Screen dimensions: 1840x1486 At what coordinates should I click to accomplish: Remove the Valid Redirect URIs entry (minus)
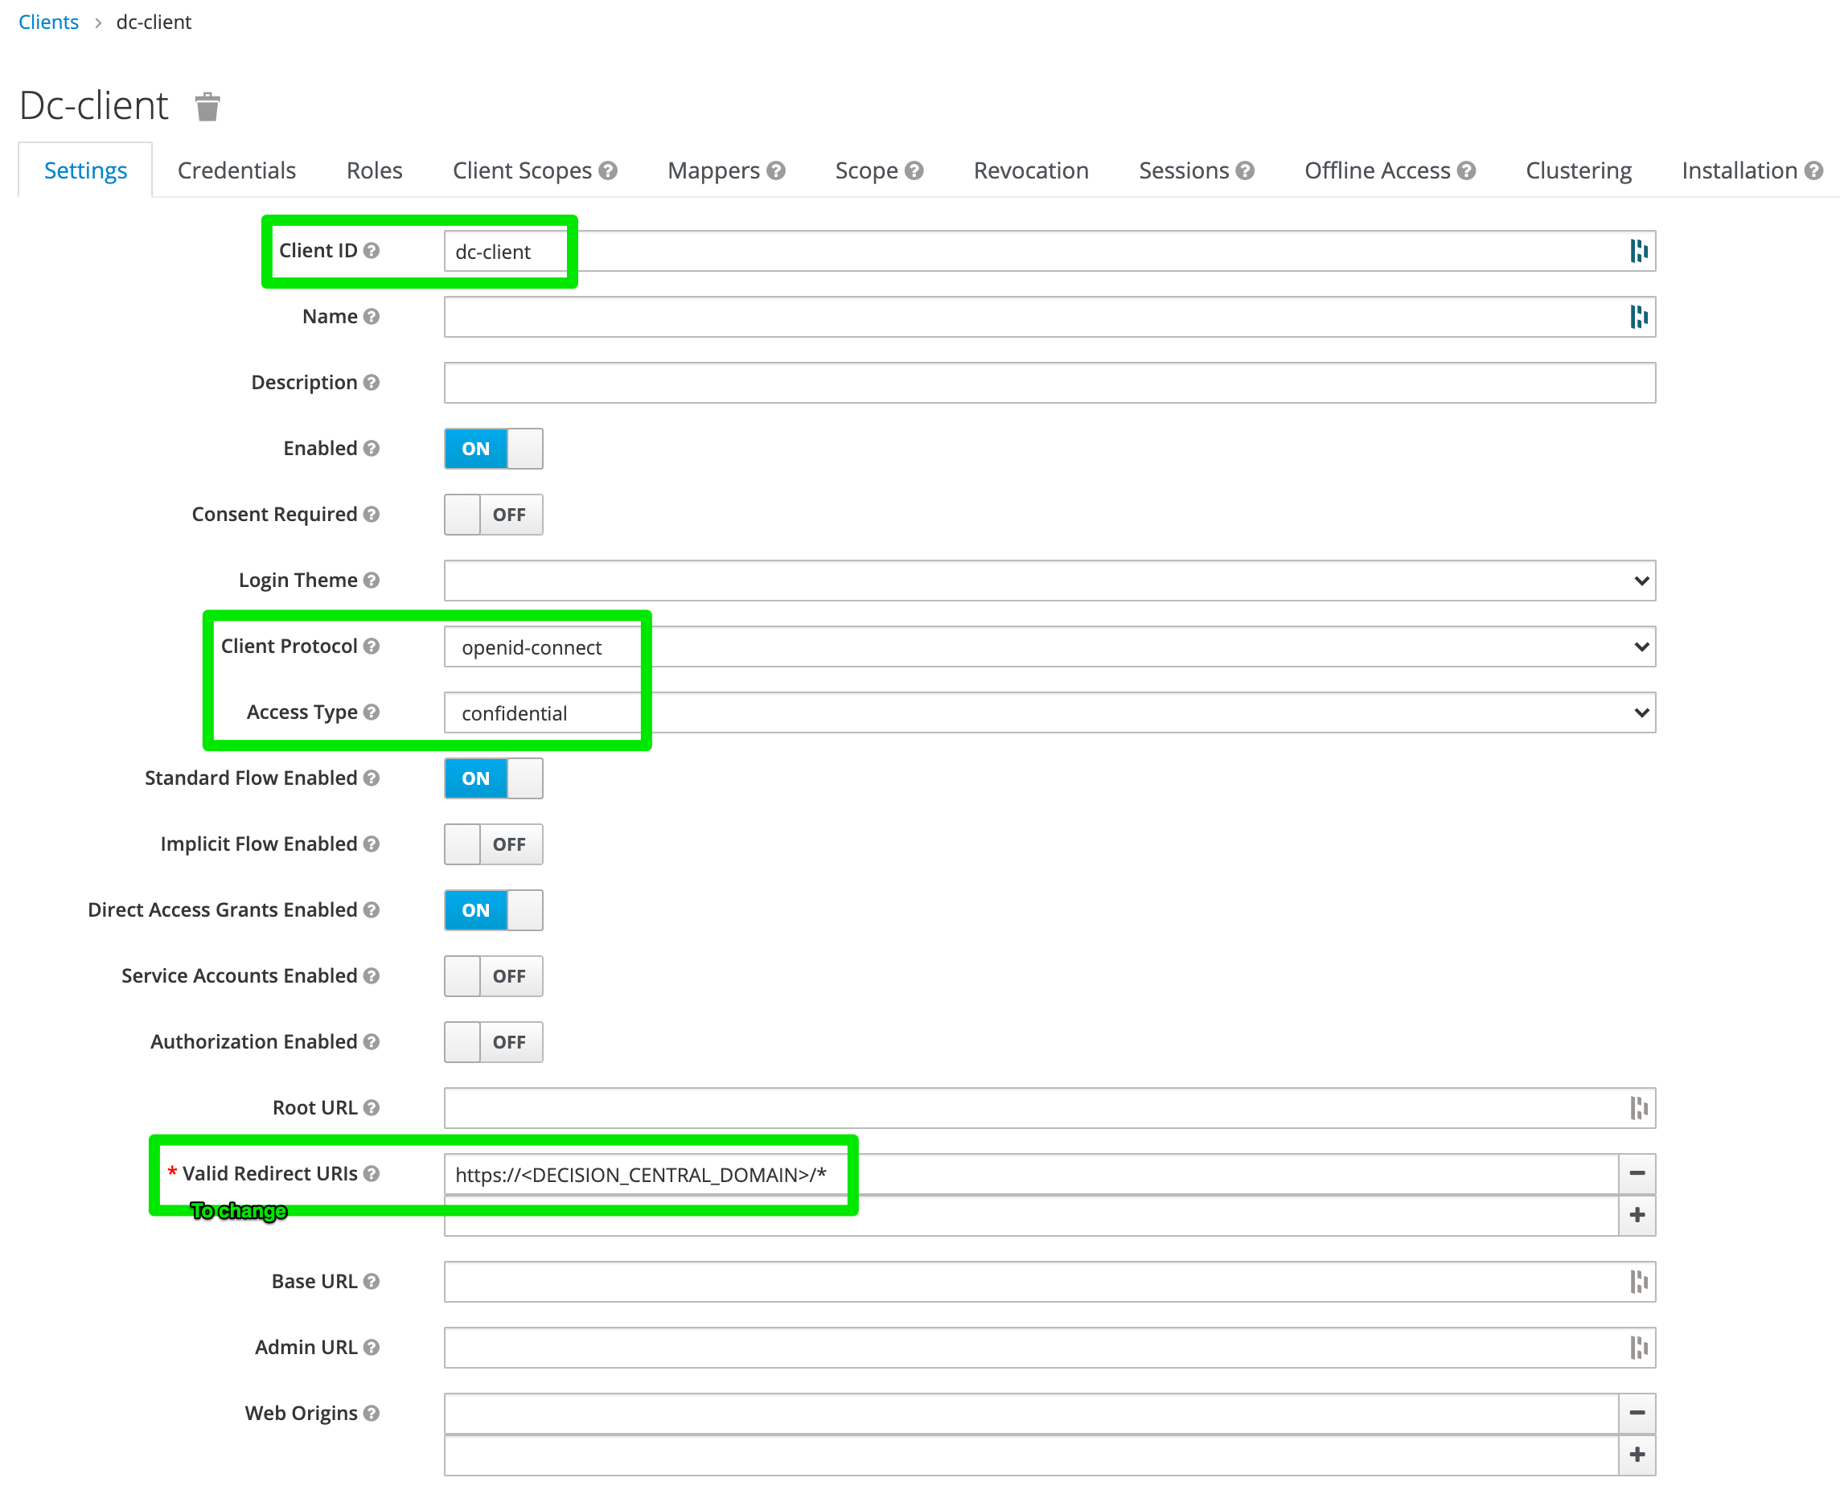pyautogui.click(x=1637, y=1173)
